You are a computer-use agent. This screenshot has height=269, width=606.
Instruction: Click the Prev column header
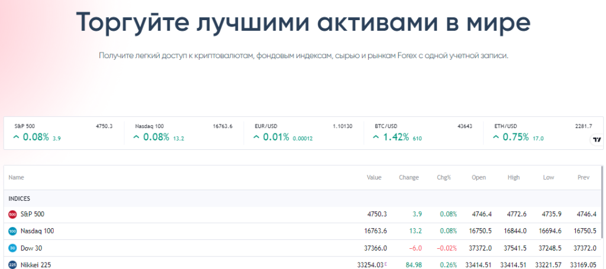(584, 178)
